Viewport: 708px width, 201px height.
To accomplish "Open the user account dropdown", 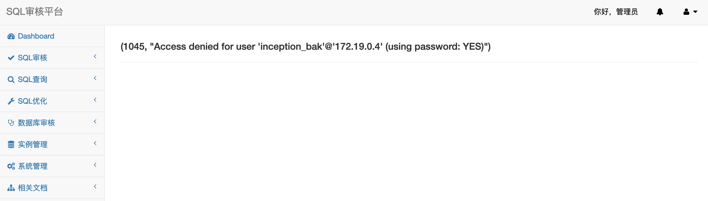I will tap(690, 12).
